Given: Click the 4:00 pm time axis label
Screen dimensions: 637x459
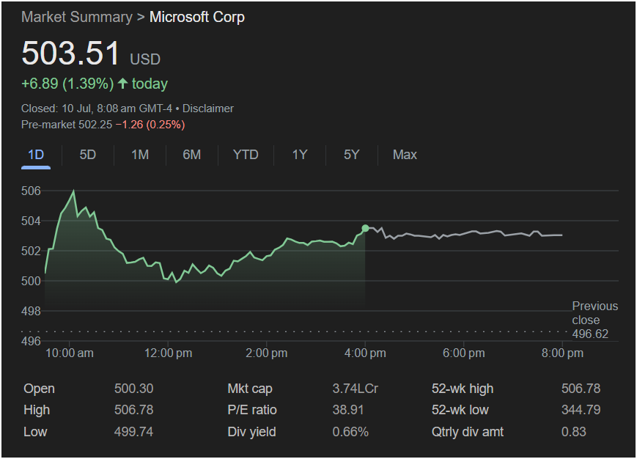Looking at the screenshot, I should [365, 353].
